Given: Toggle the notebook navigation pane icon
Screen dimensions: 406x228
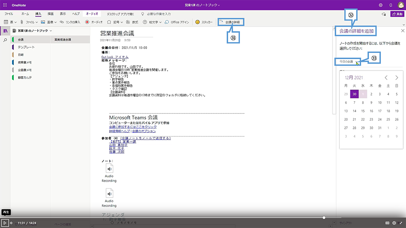Looking at the screenshot, I should point(5,31).
